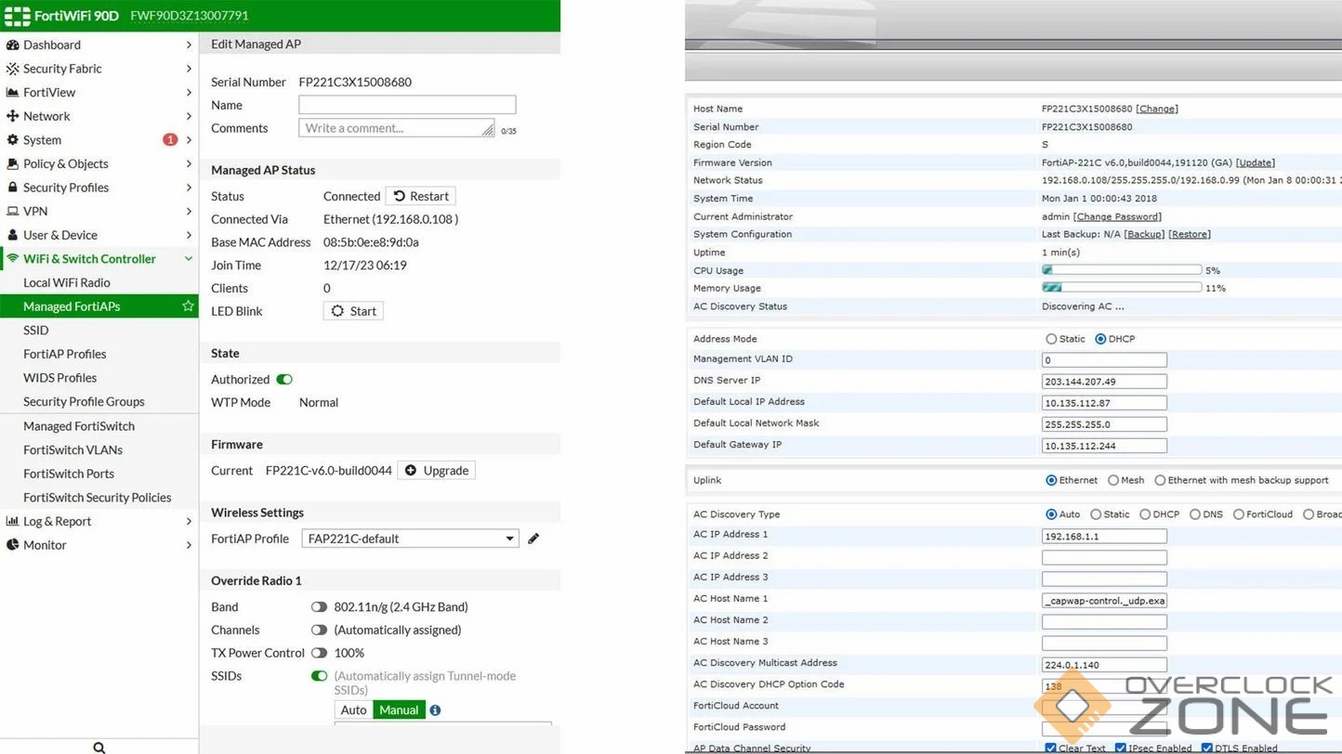Select DHCP address mode radio button

coord(1100,339)
